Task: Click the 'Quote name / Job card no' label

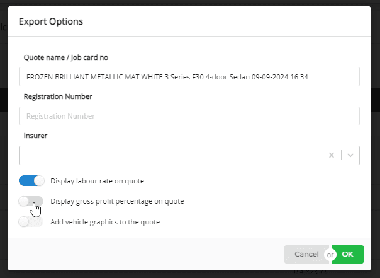Action: click(66, 57)
